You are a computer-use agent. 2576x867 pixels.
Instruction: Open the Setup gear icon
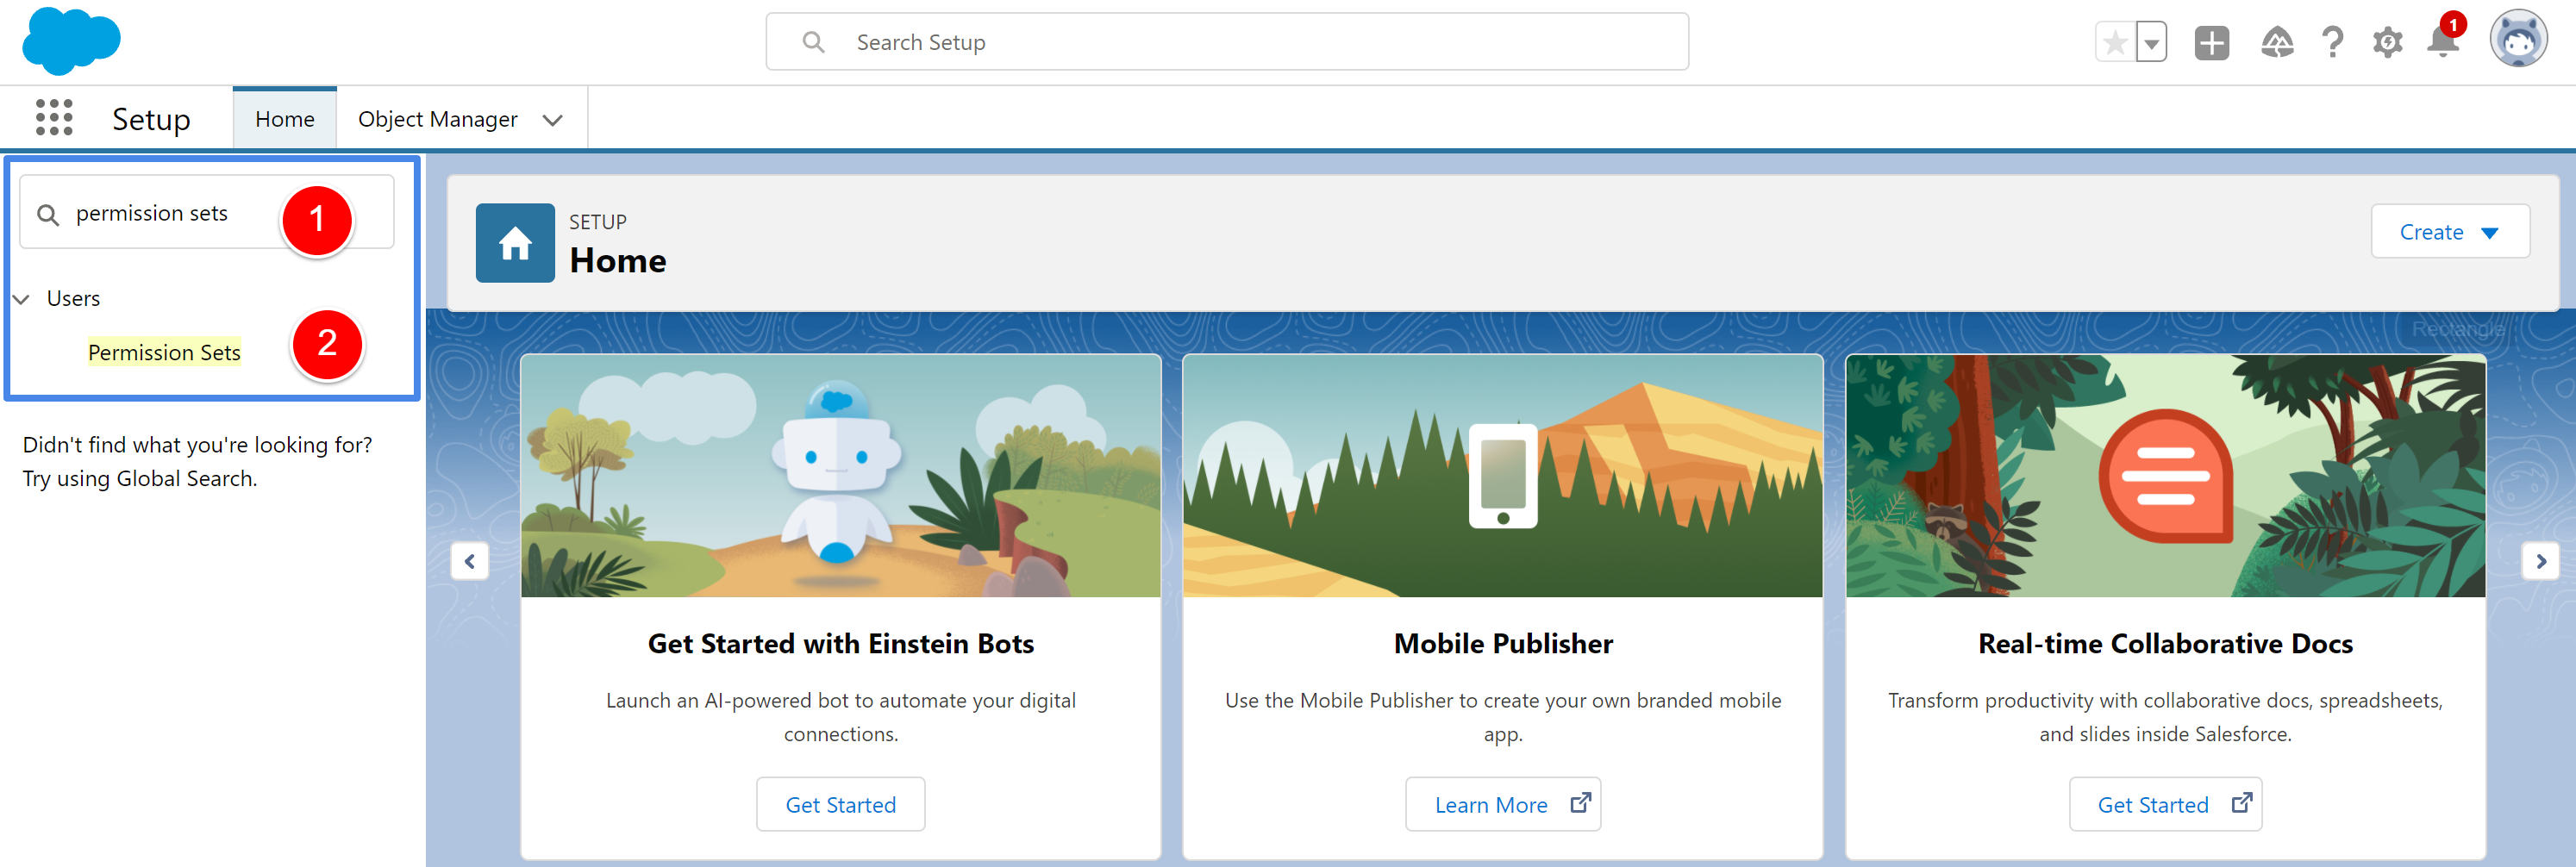(2388, 42)
